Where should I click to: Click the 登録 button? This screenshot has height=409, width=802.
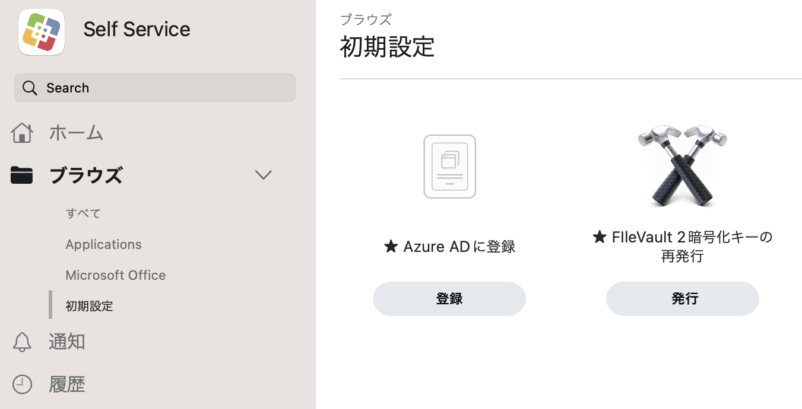point(449,299)
